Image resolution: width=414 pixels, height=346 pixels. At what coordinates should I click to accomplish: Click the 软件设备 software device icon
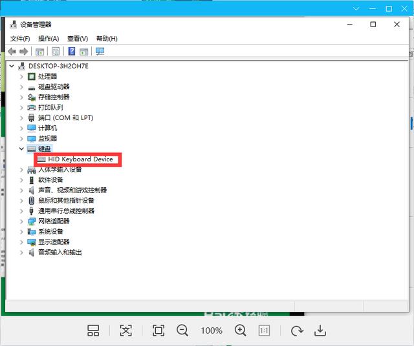point(32,180)
